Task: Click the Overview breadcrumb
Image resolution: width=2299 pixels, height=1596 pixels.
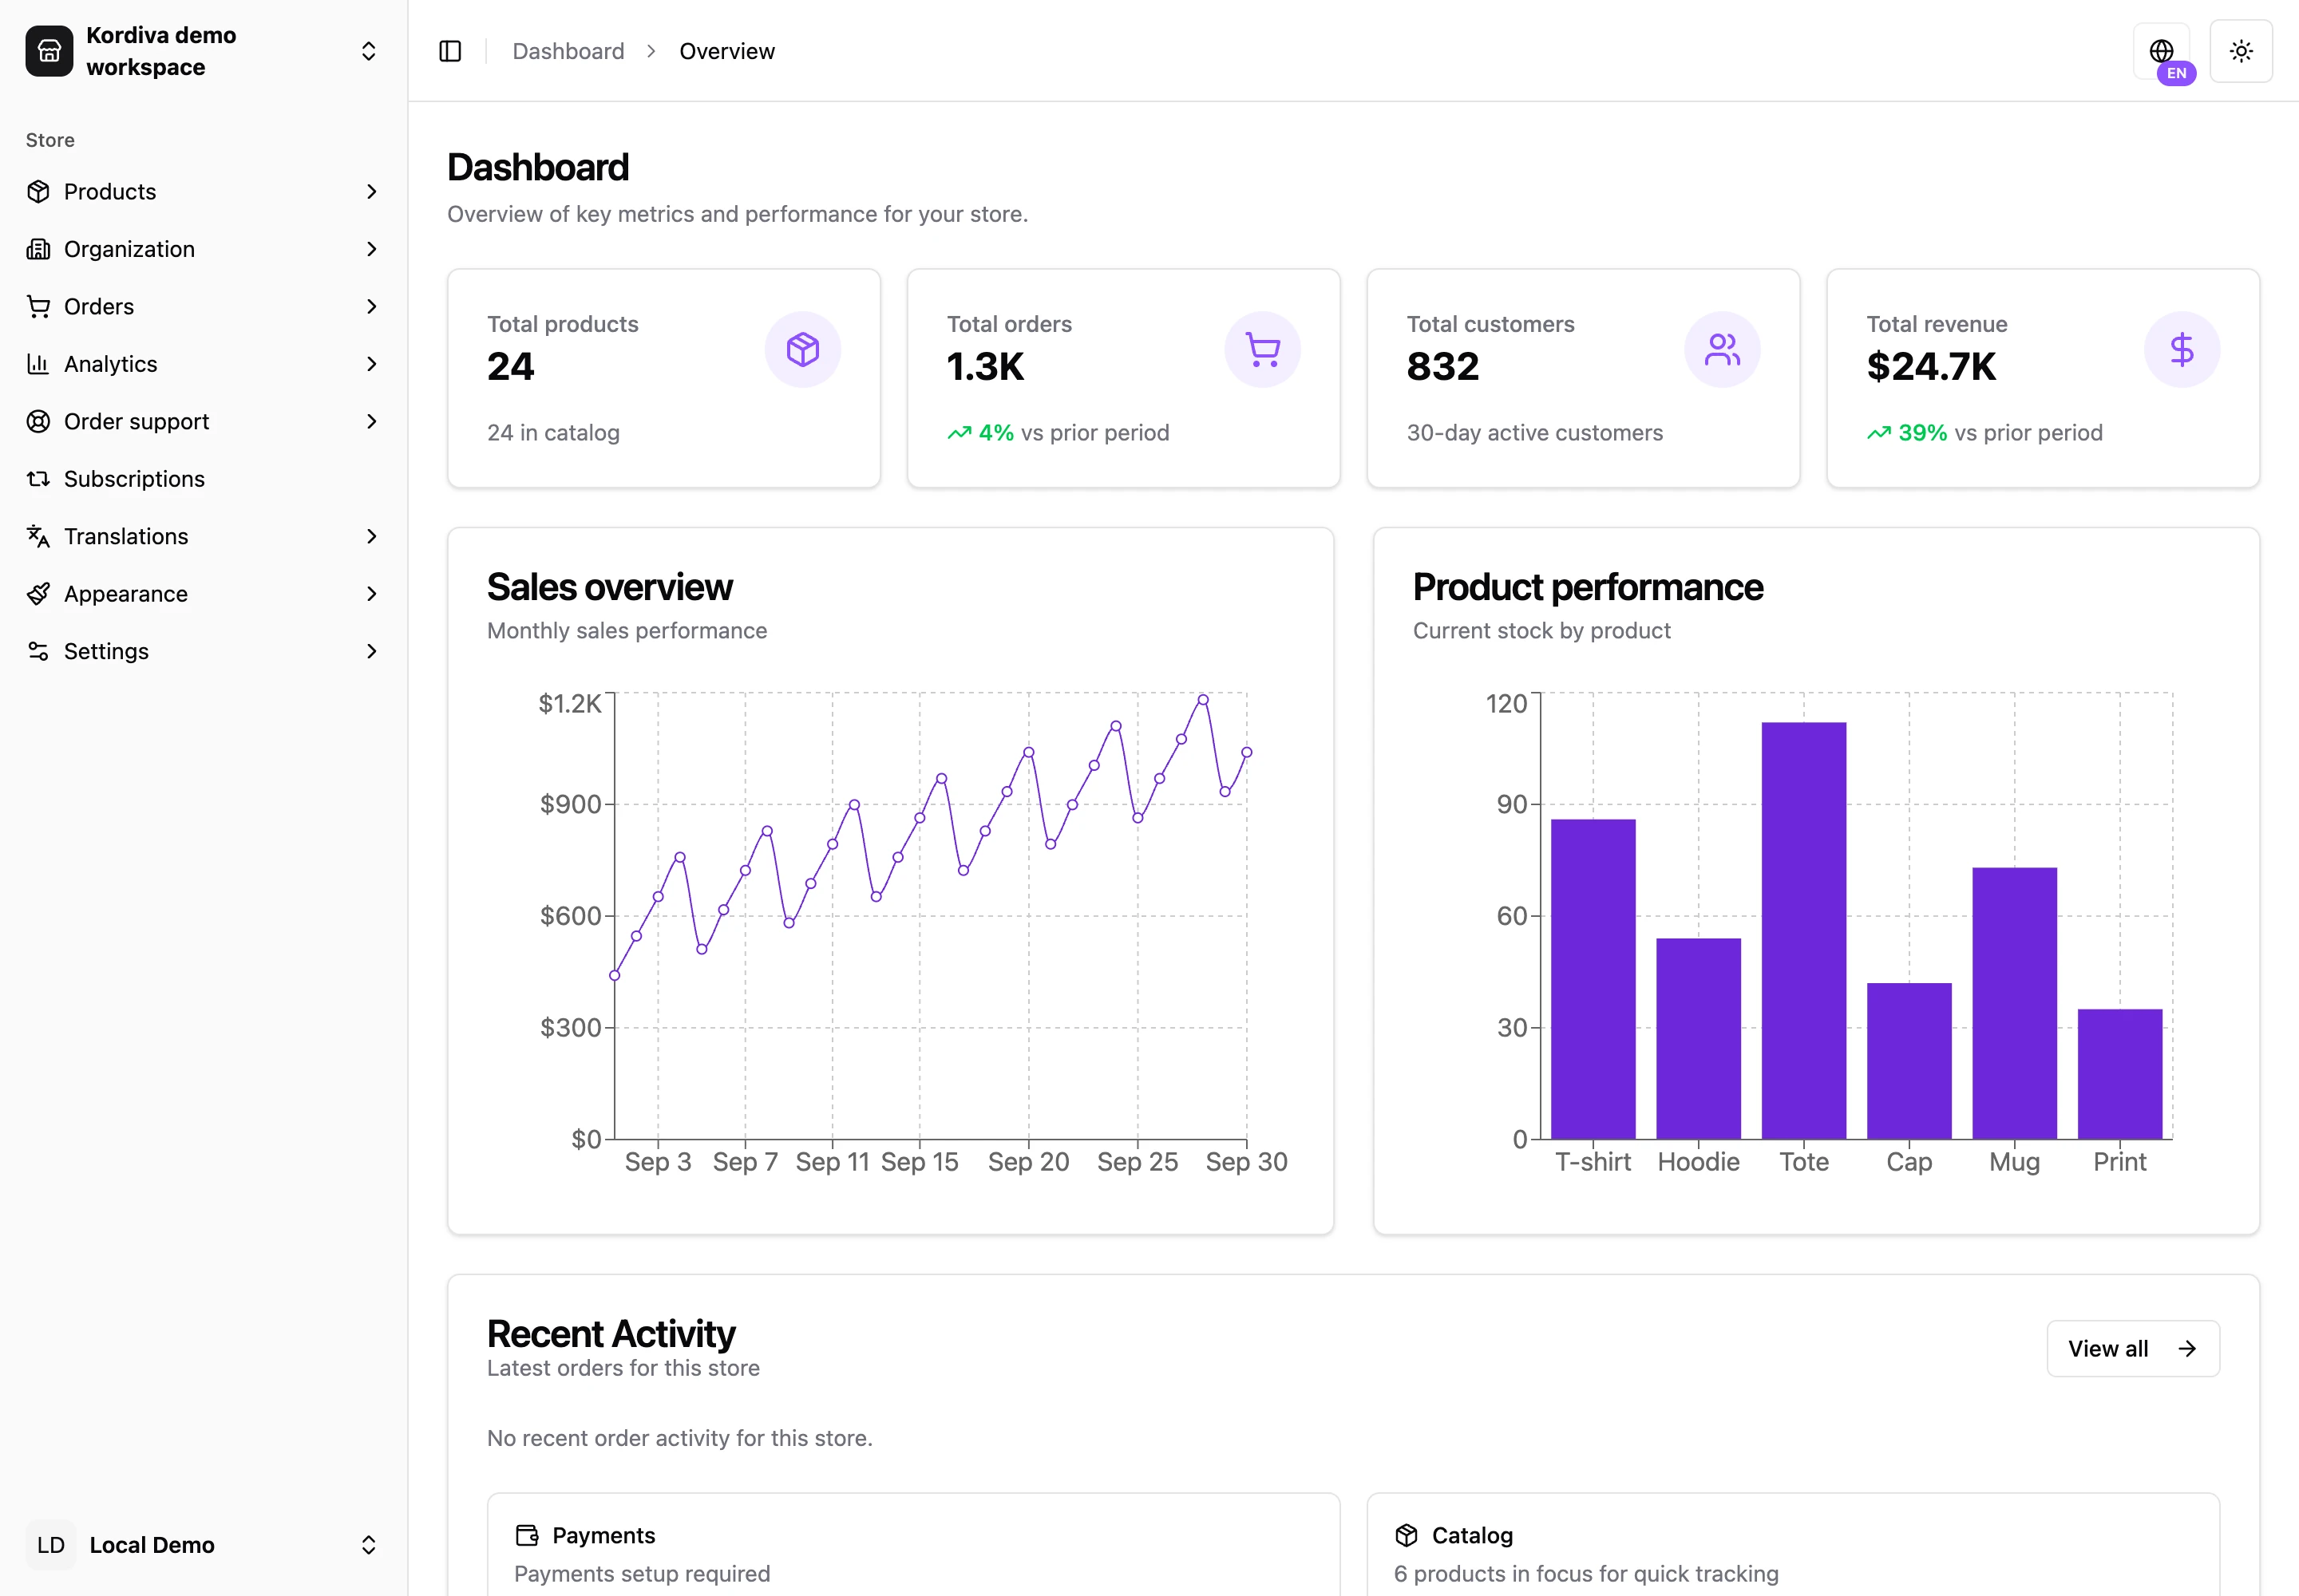Action: coord(726,51)
